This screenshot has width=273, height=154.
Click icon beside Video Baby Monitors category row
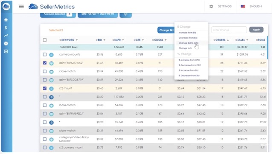point(51,139)
